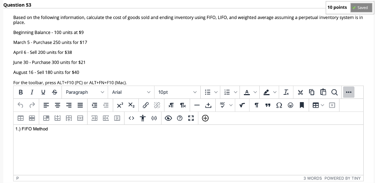375x183 pixels.
Task: Collapse the toolbar with more button
Action: pos(349,92)
